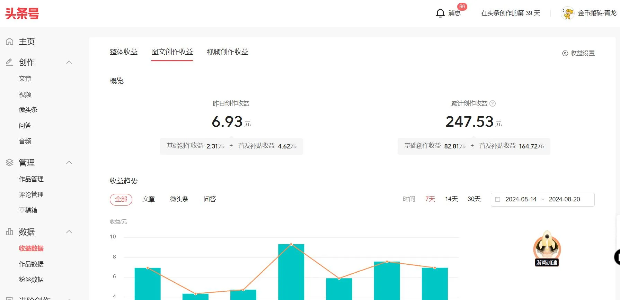
Task: Filter trend by 微头条
Action: [x=179, y=199]
